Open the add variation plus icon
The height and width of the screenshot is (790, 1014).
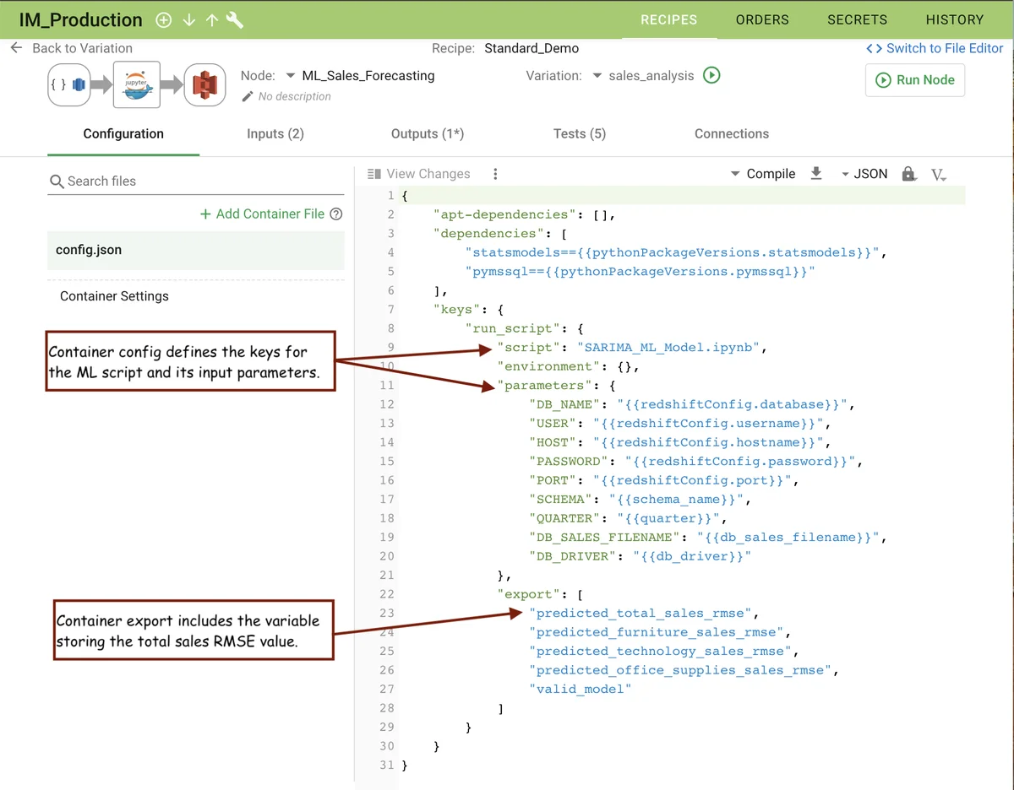click(164, 19)
